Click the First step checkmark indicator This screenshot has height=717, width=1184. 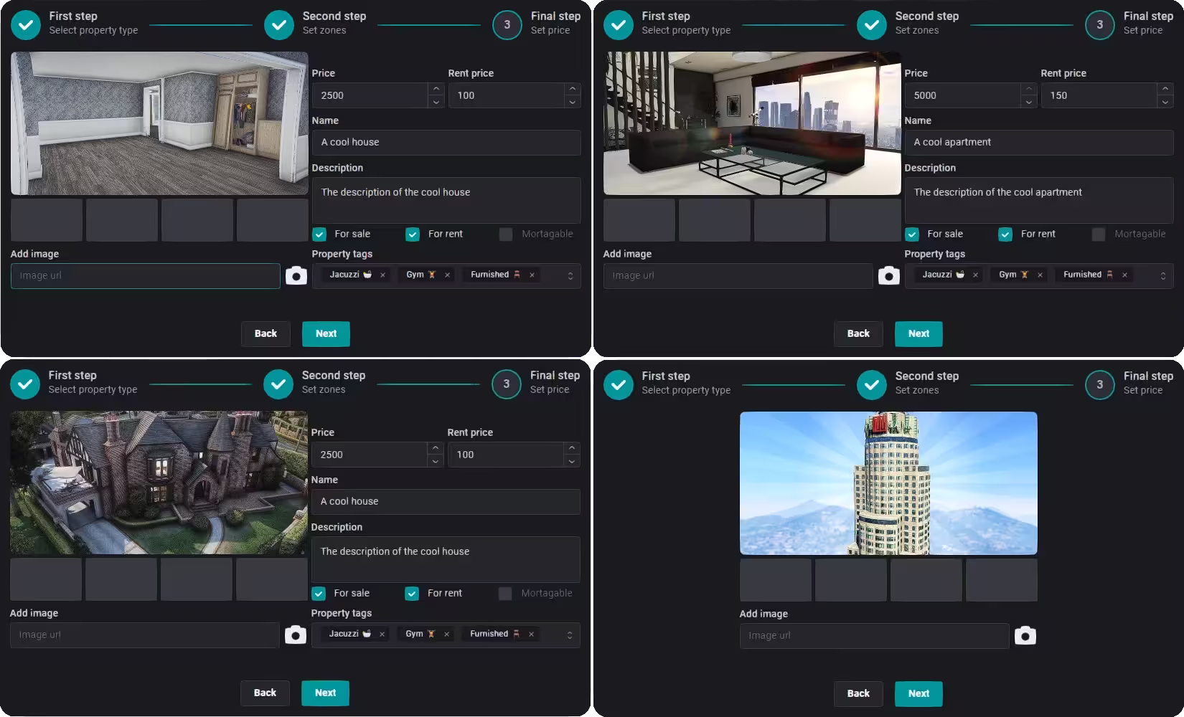pos(25,24)
